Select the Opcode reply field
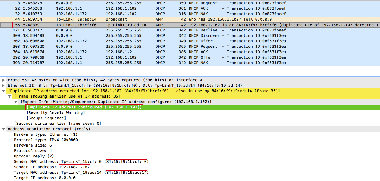This screenshot has height=181, width=380. (x=34, y=156)
